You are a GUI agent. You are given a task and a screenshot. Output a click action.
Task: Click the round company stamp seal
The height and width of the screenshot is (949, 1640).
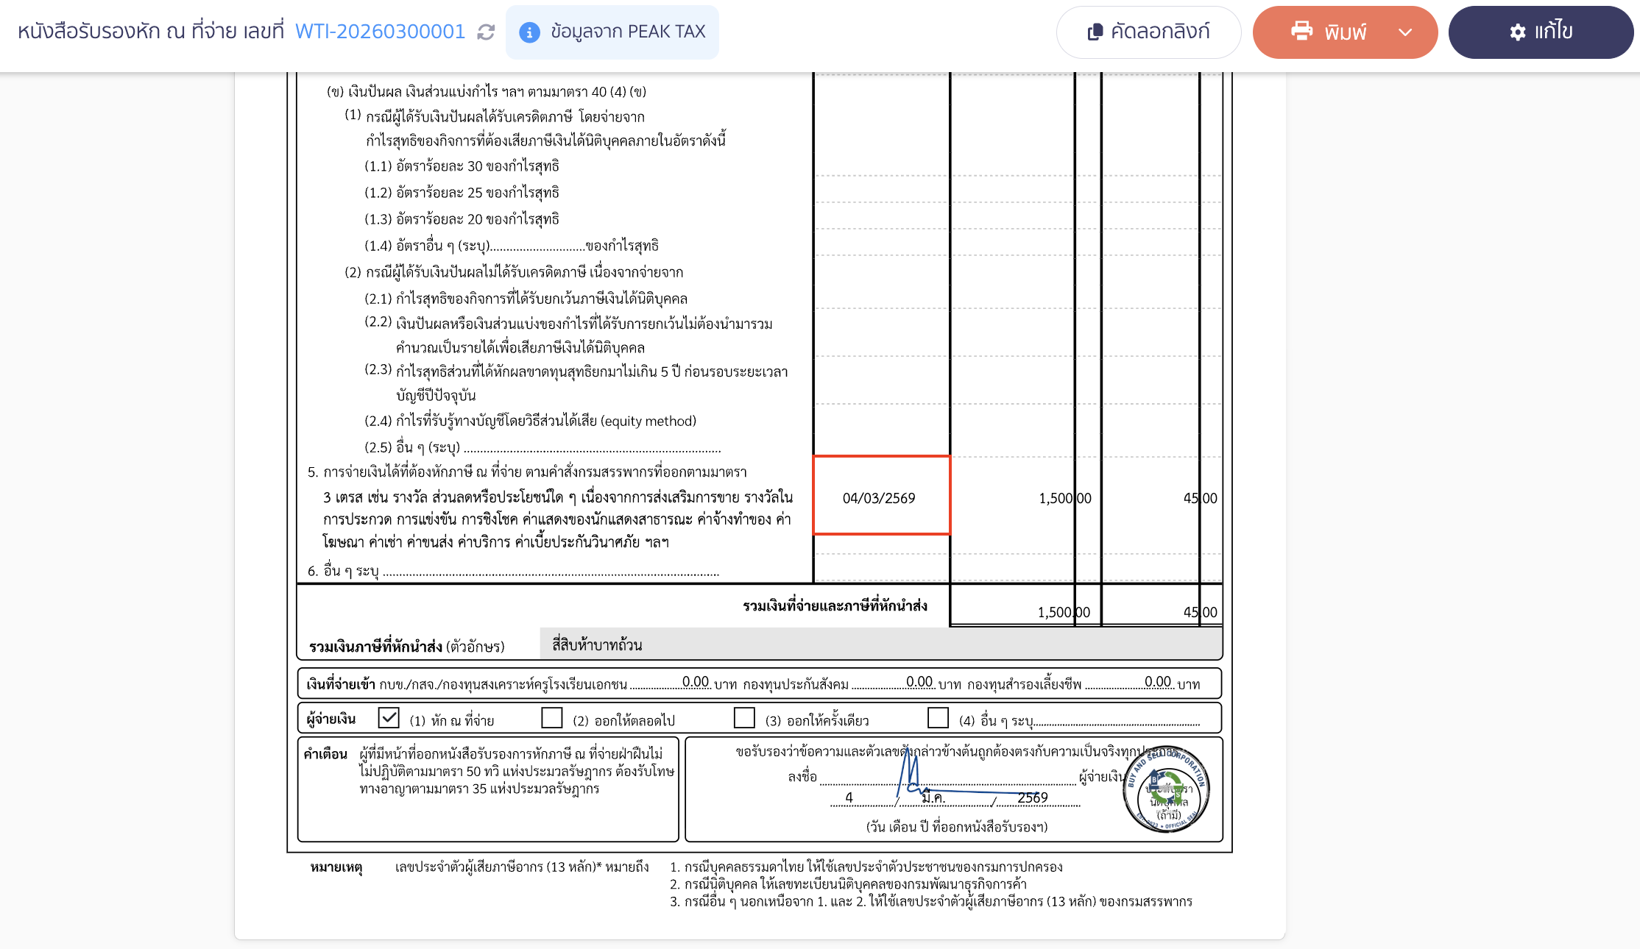(1166, 790)
